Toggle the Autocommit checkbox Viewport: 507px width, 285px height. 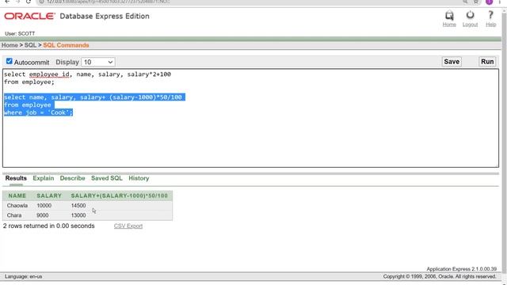click(9, 61)
